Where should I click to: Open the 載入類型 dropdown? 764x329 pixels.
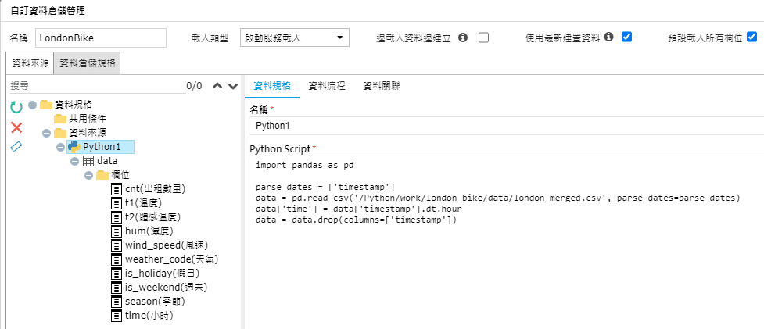(295, 38)
